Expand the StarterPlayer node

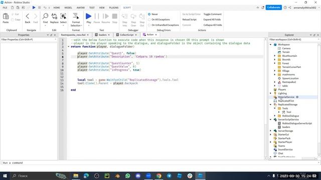coord(271,142)
